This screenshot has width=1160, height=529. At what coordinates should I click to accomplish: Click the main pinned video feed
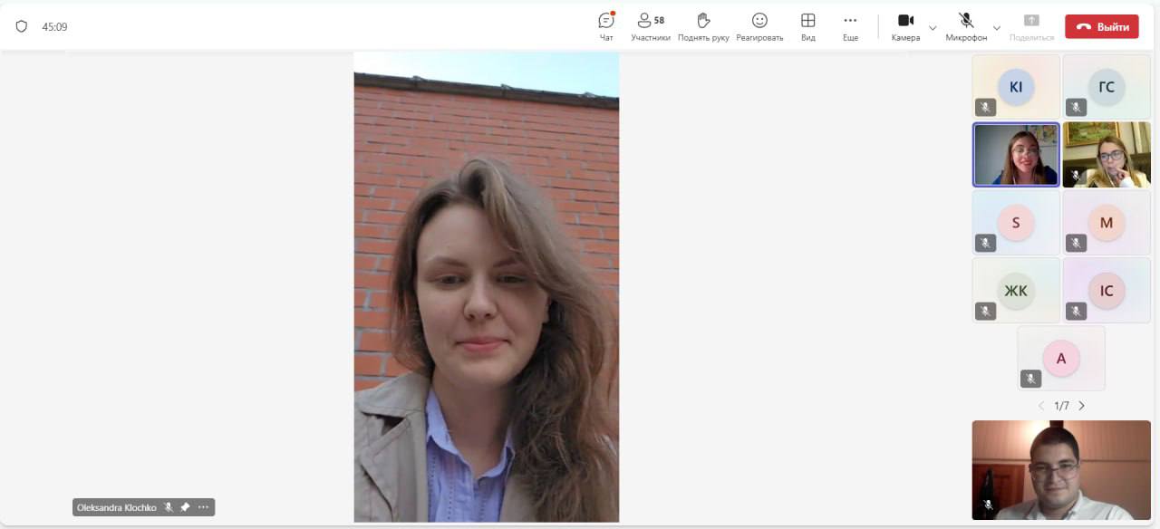click(x=487, y=286)
